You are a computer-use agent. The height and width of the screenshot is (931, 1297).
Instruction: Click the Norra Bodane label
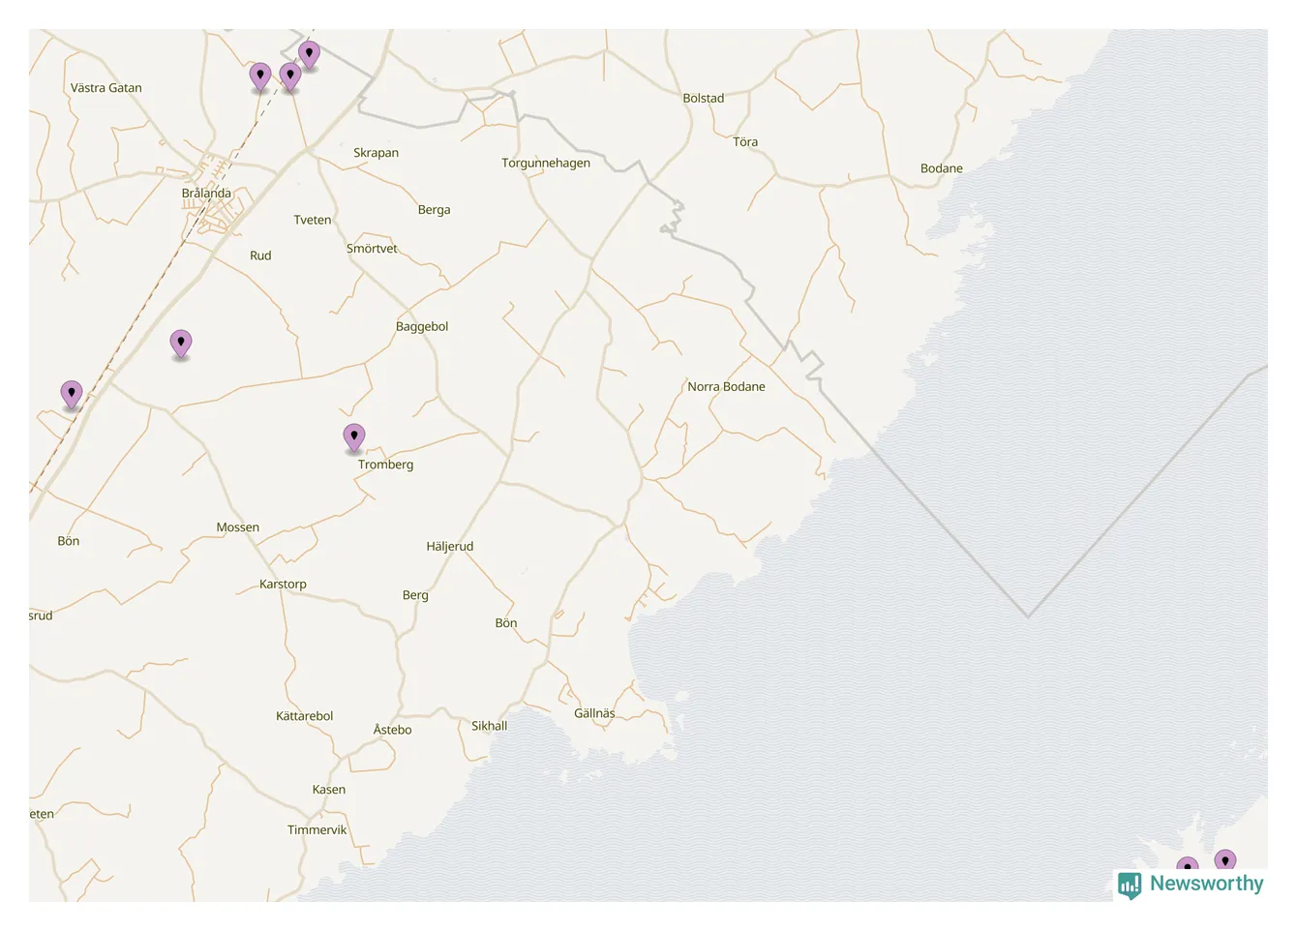click(726, 387)
